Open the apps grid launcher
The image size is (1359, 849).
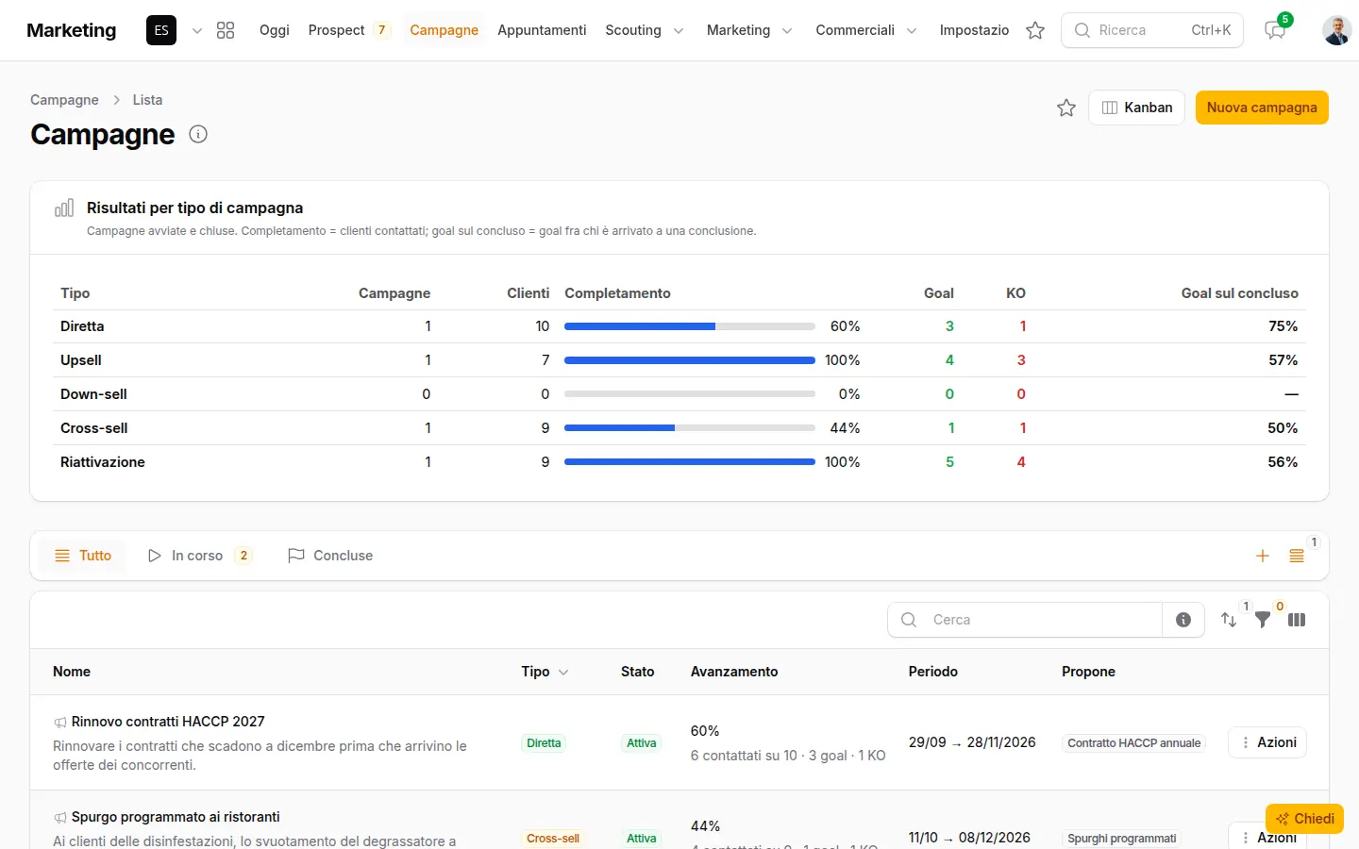click(226, 30)
